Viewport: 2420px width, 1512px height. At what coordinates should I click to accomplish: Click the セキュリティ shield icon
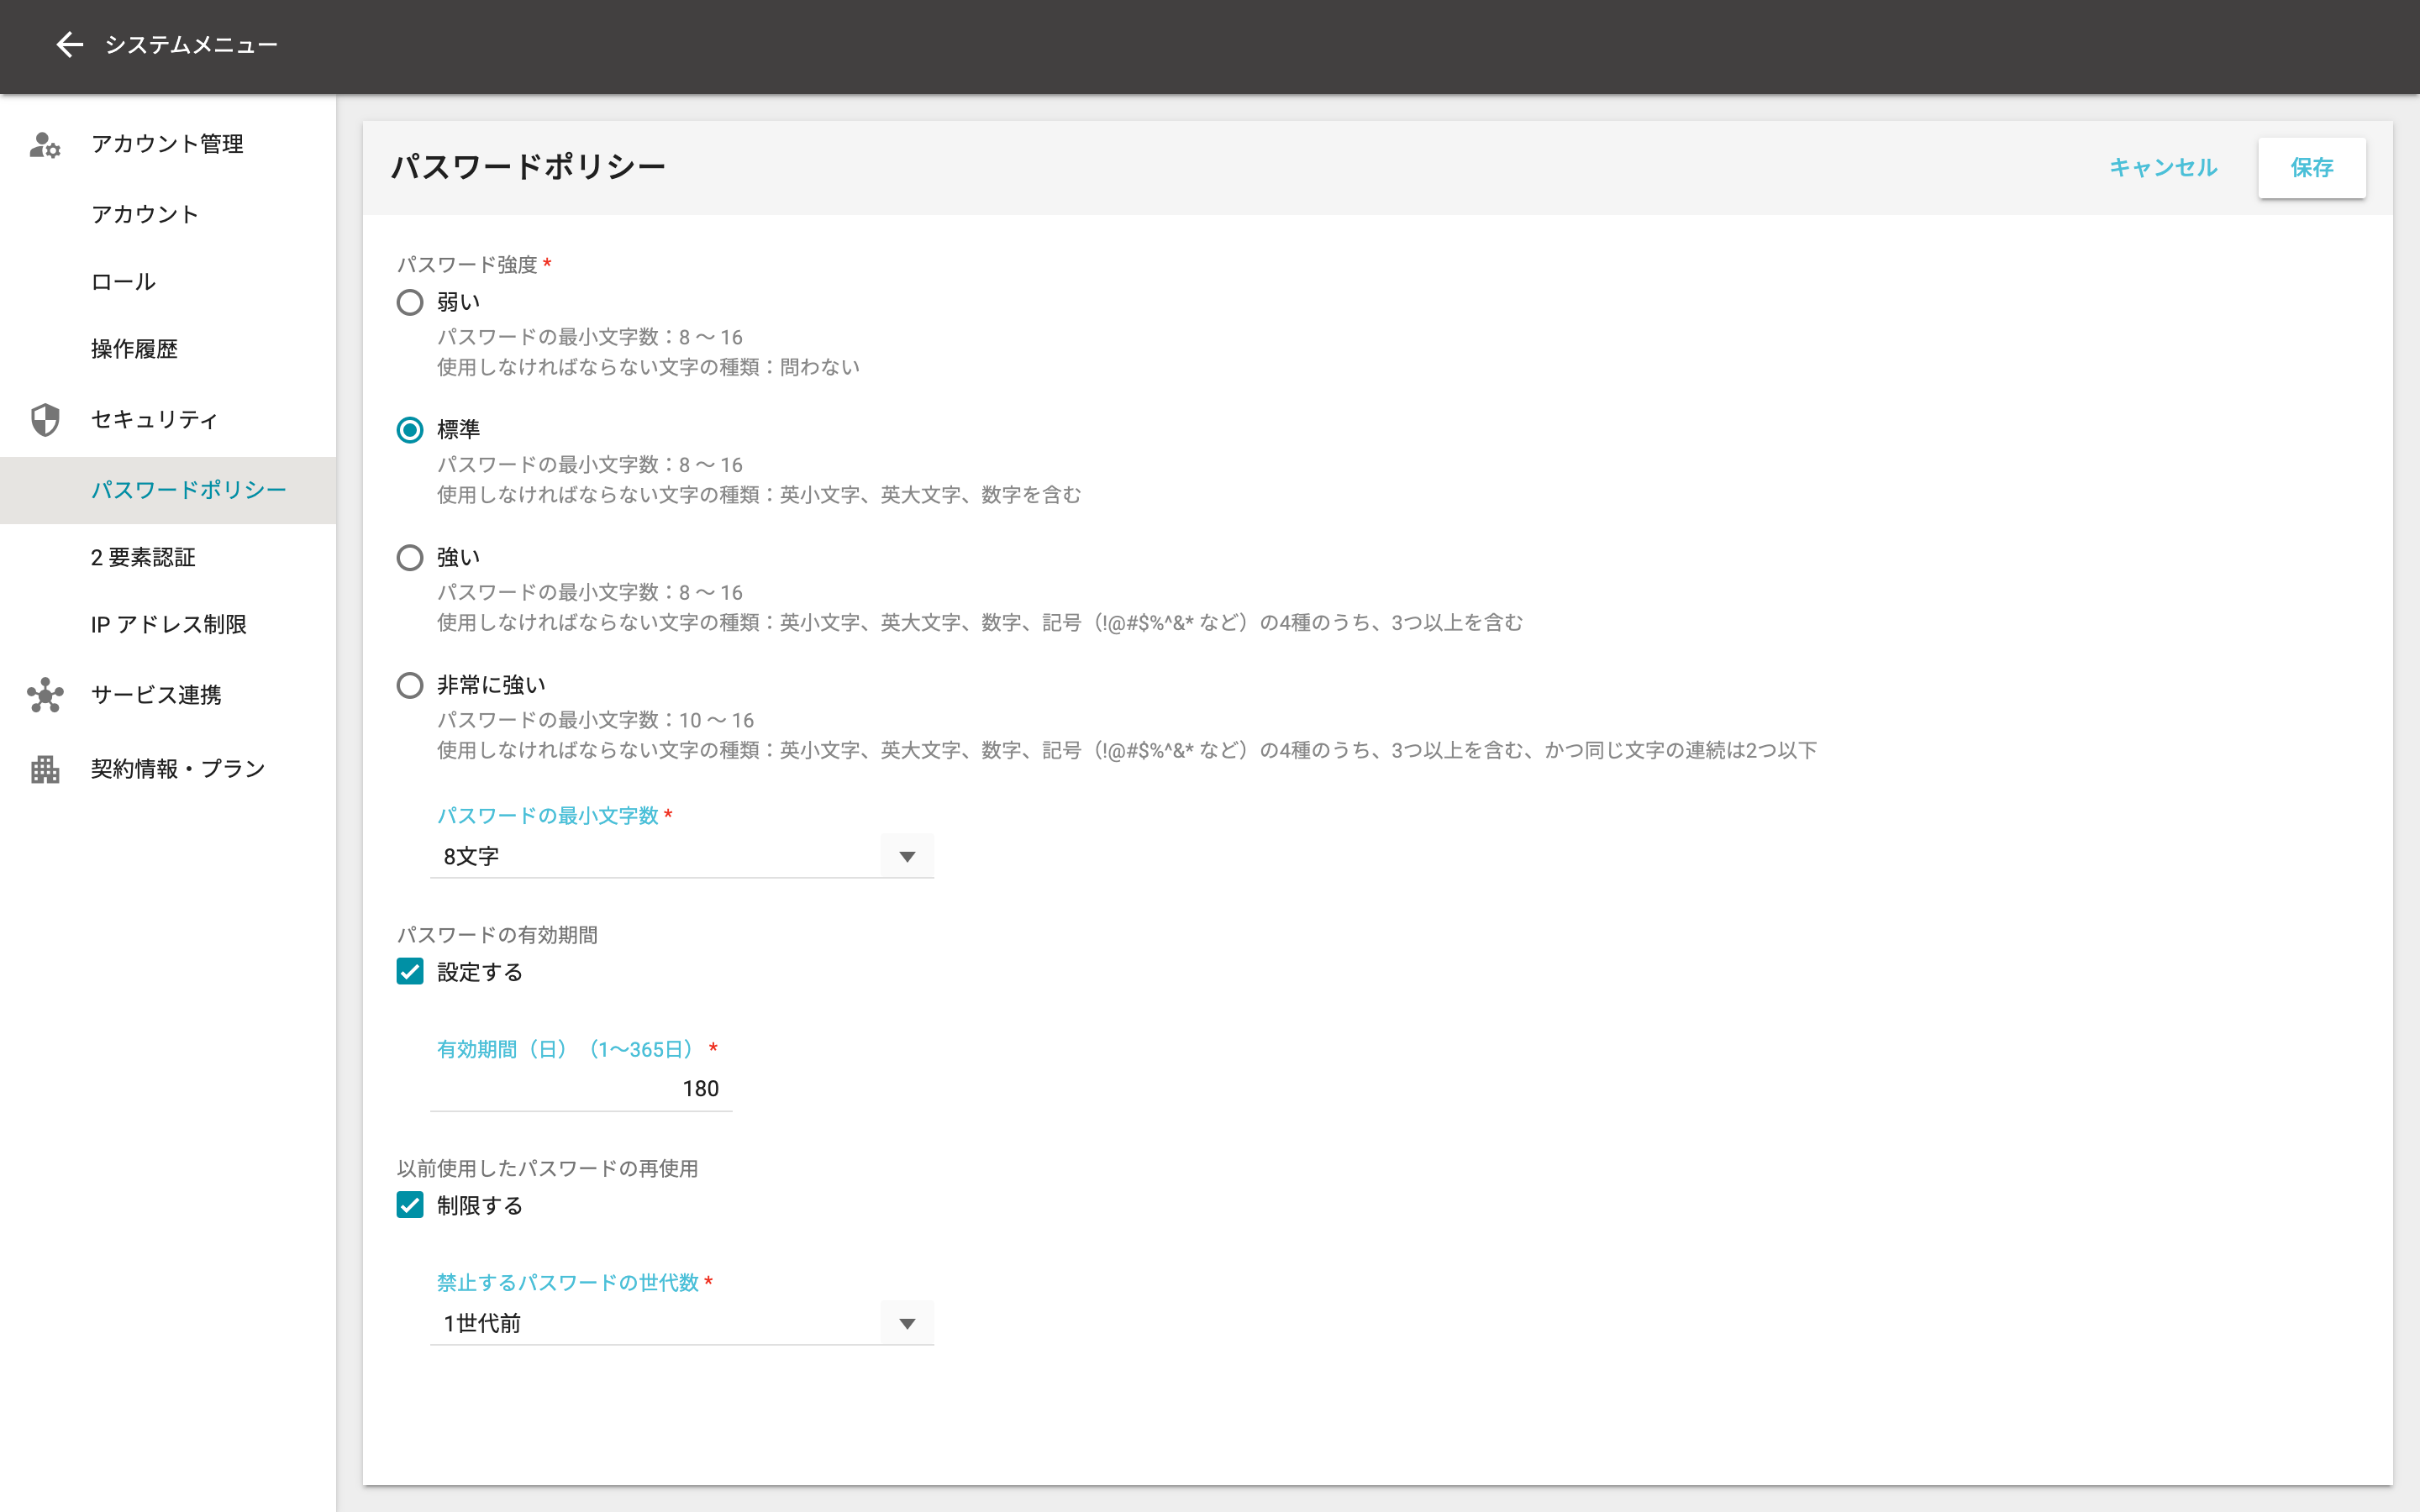[45, 420]
